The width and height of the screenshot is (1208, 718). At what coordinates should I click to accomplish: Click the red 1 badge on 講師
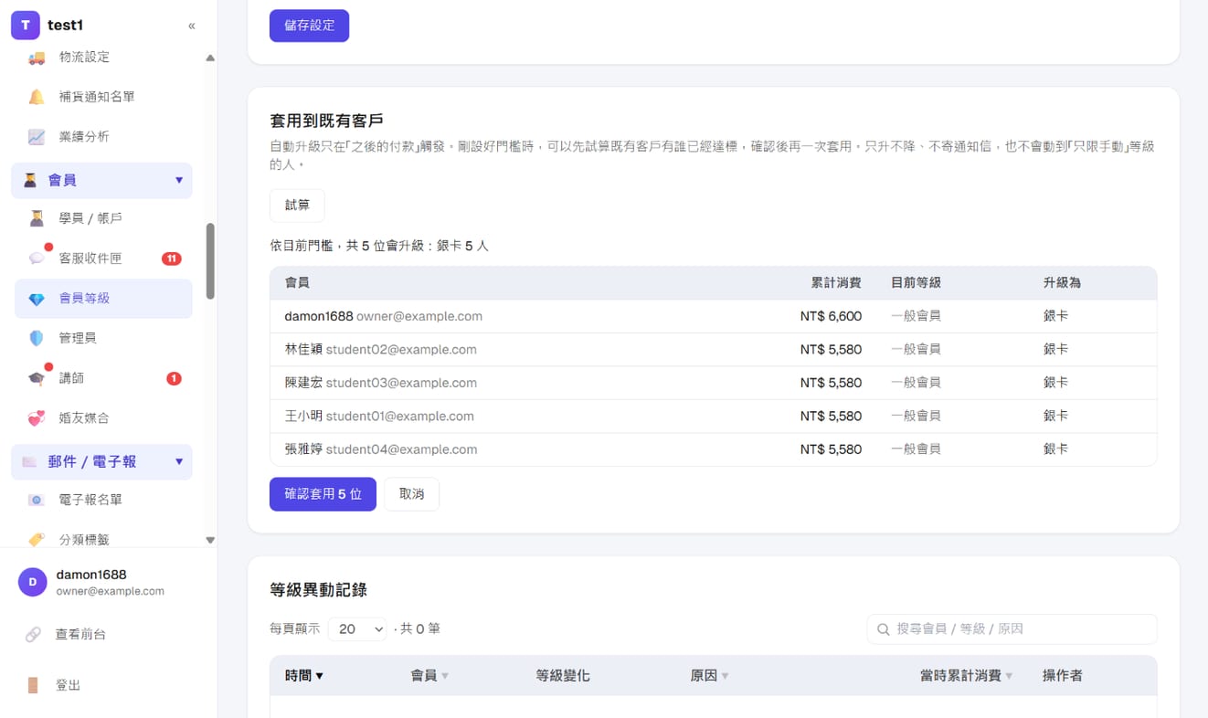[174, 378]
